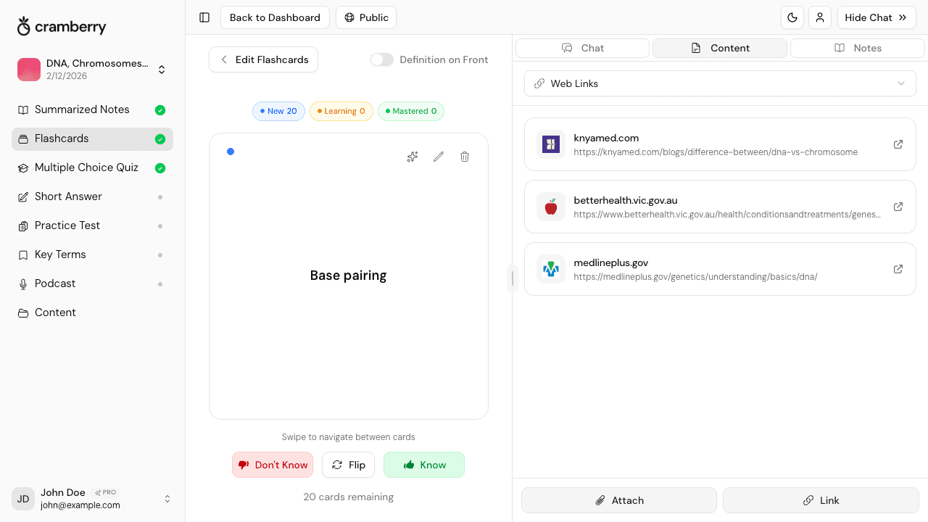Viewport: 928px width, 522px height.
Task: Collapse the Web Links dropdown
Action: click(900, 83)
